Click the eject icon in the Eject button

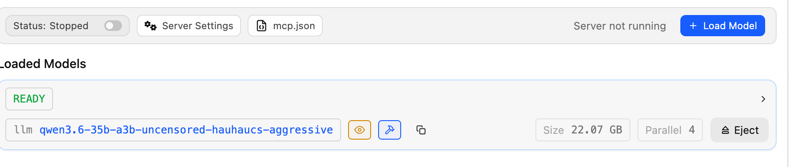click(725, 130)
